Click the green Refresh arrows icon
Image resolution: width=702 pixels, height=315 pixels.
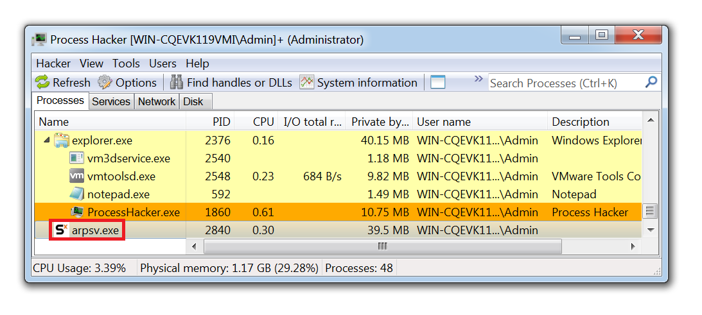pyautogui.click(x=42, y=82)
